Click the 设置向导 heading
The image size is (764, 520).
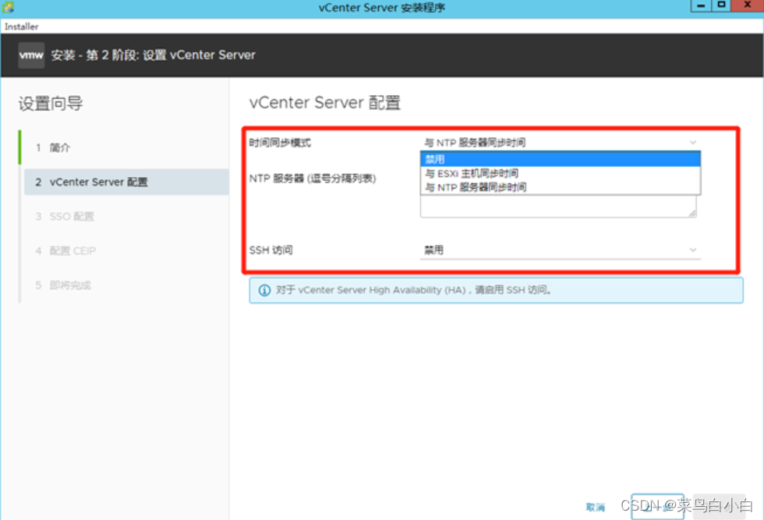pyautogui.click(x=51, y=104)
